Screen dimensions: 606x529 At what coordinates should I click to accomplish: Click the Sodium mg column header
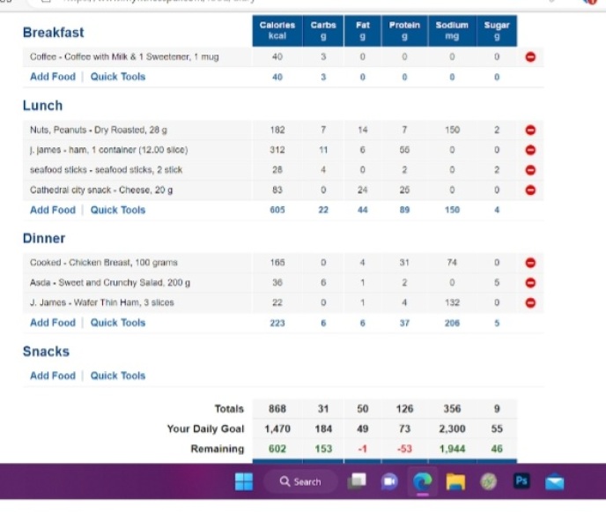point(452,31)
